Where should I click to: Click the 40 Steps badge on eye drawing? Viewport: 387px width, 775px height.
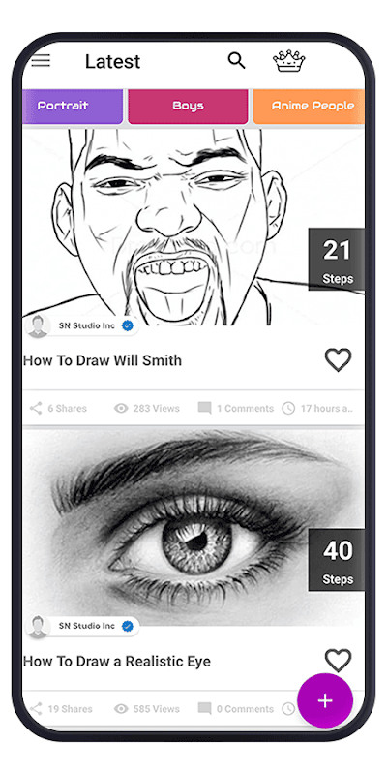coord(337,560)
